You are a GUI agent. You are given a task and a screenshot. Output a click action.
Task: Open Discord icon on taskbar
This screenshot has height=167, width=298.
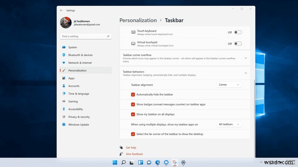point(166,162)
